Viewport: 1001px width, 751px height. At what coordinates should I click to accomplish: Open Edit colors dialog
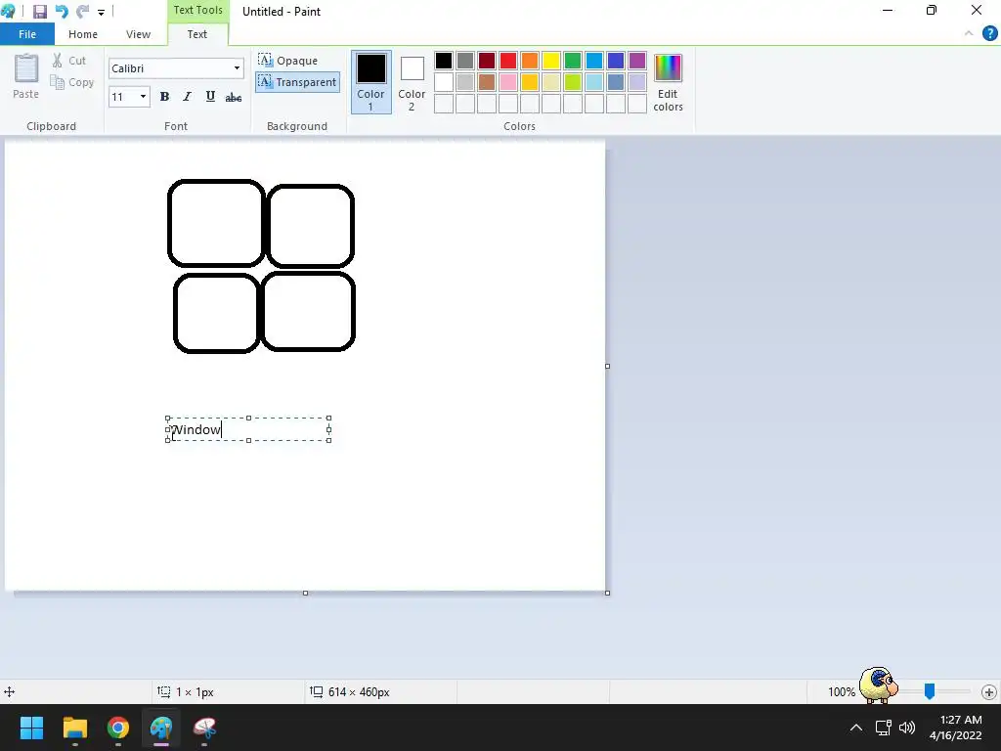pyautogui.click(x=668, y=82)
